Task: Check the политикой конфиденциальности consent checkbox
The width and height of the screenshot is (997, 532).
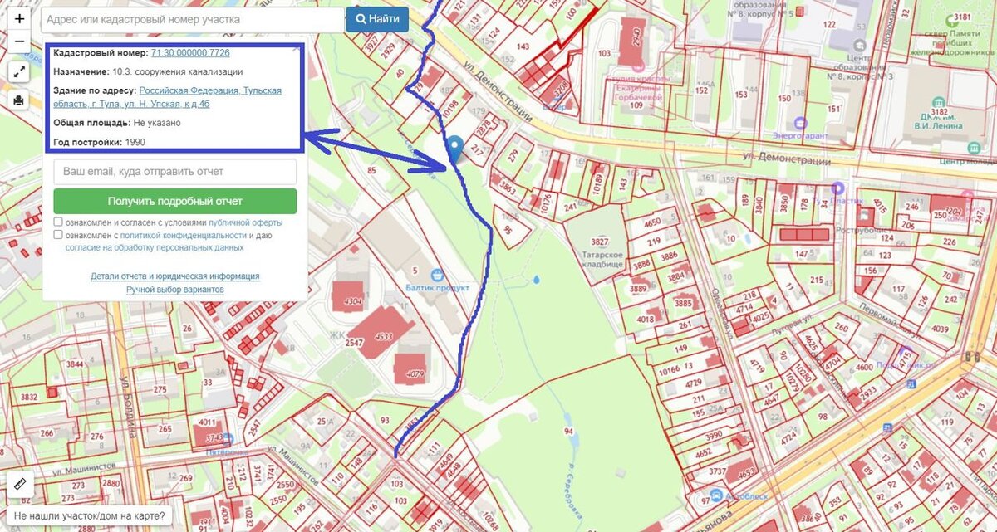Action: click(58, 235)
